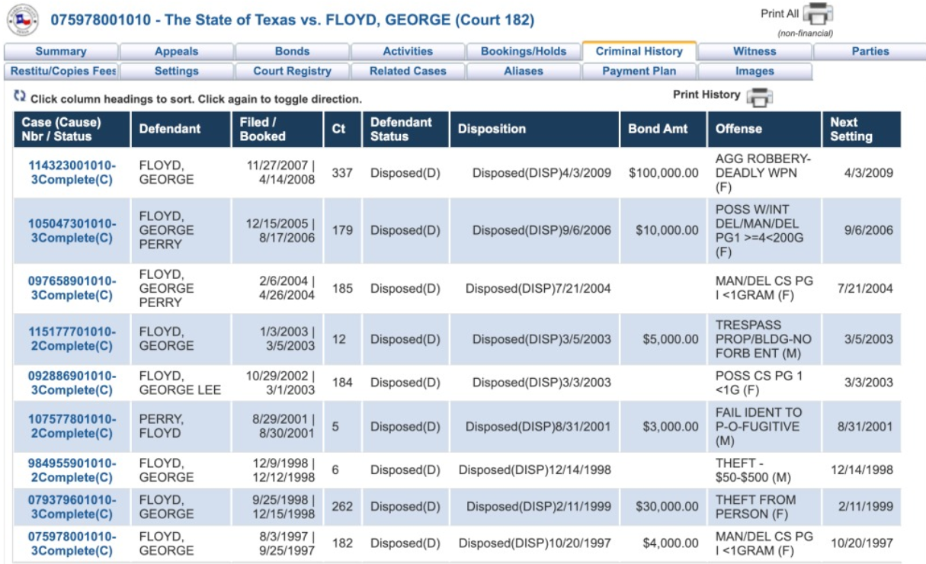Image resolution: width=926 pixels, height=564 pixels.
Task: Click the Print History printer icon
Action: click(759, 97)
